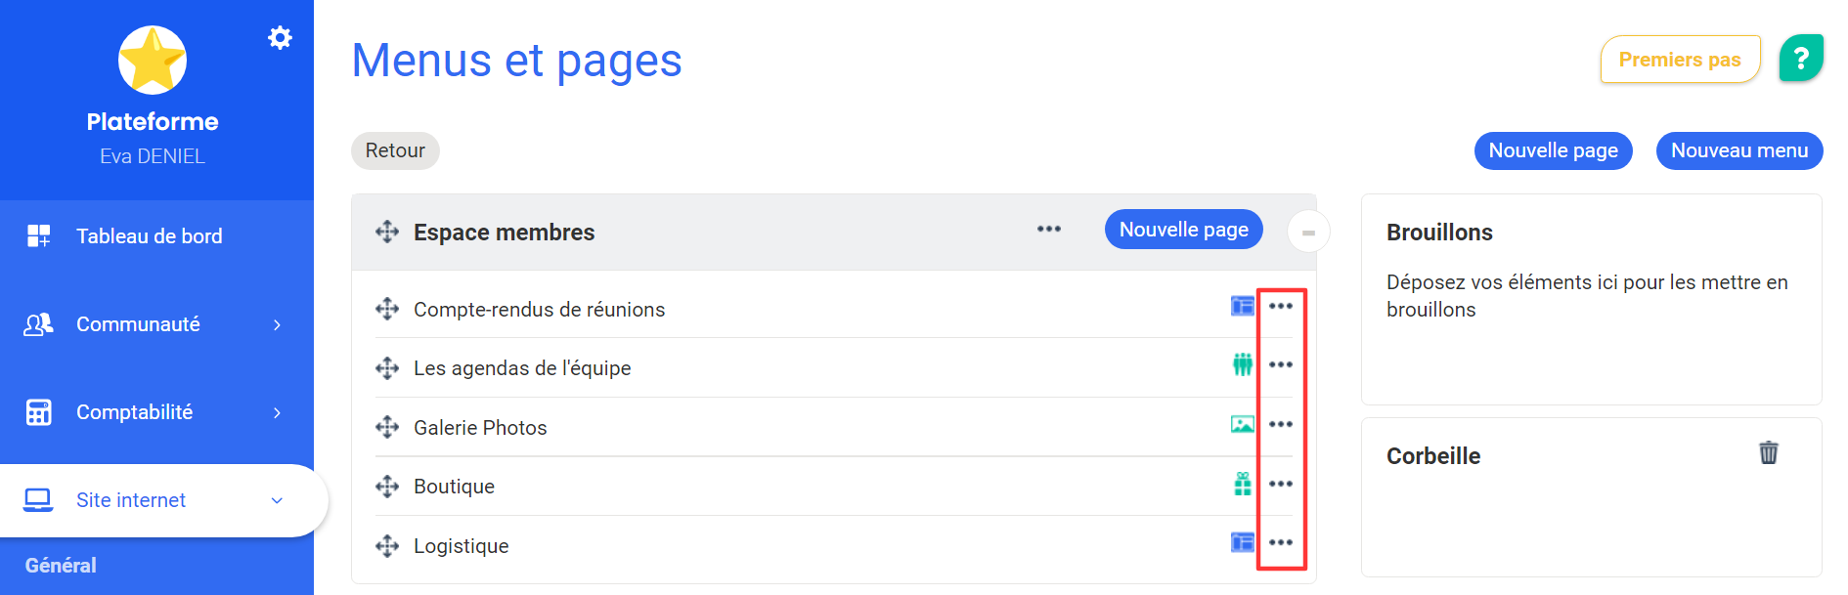
Task: Click move handle beside Galerie Photos
Action: (x=387, y=427)
